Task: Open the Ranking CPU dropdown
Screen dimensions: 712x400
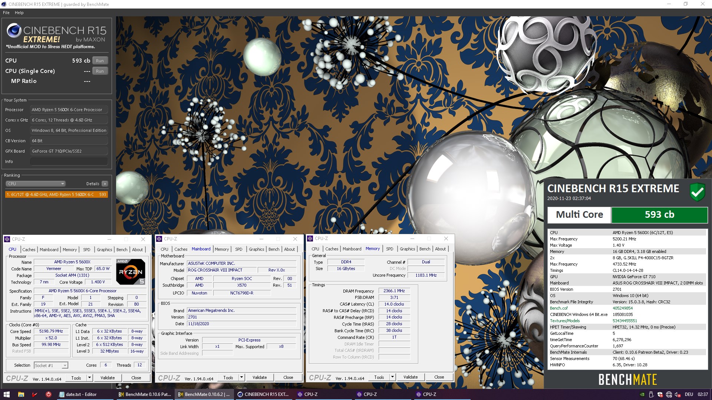Action: 36,184
